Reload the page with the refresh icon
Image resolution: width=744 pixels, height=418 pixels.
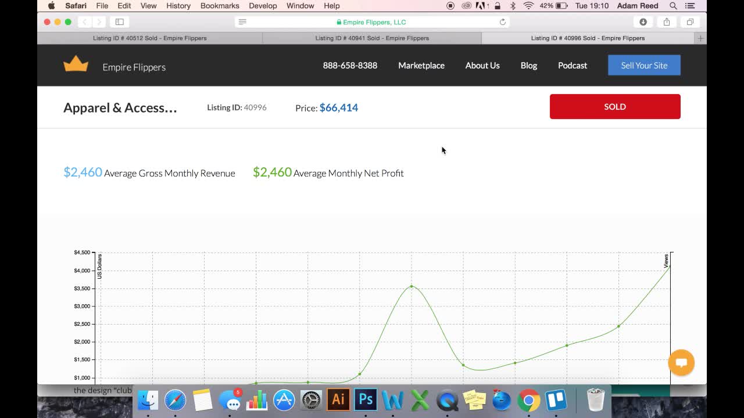(503, 22)
